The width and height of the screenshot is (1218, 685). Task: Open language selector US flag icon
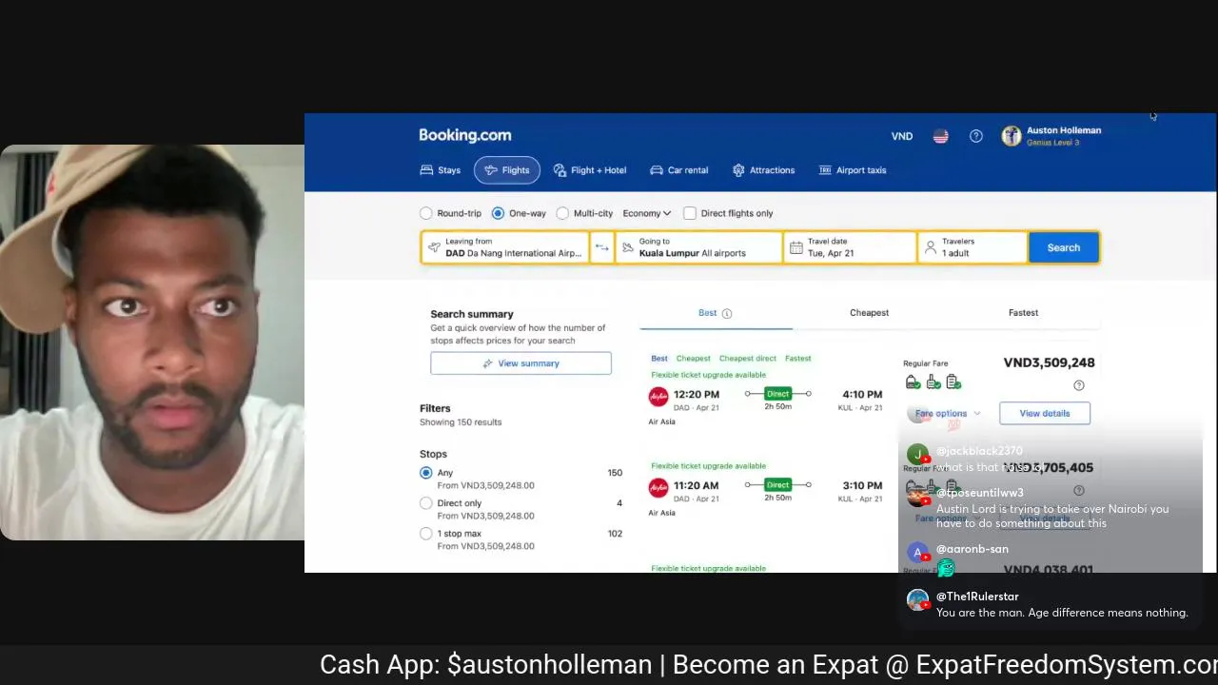(940, 136)
